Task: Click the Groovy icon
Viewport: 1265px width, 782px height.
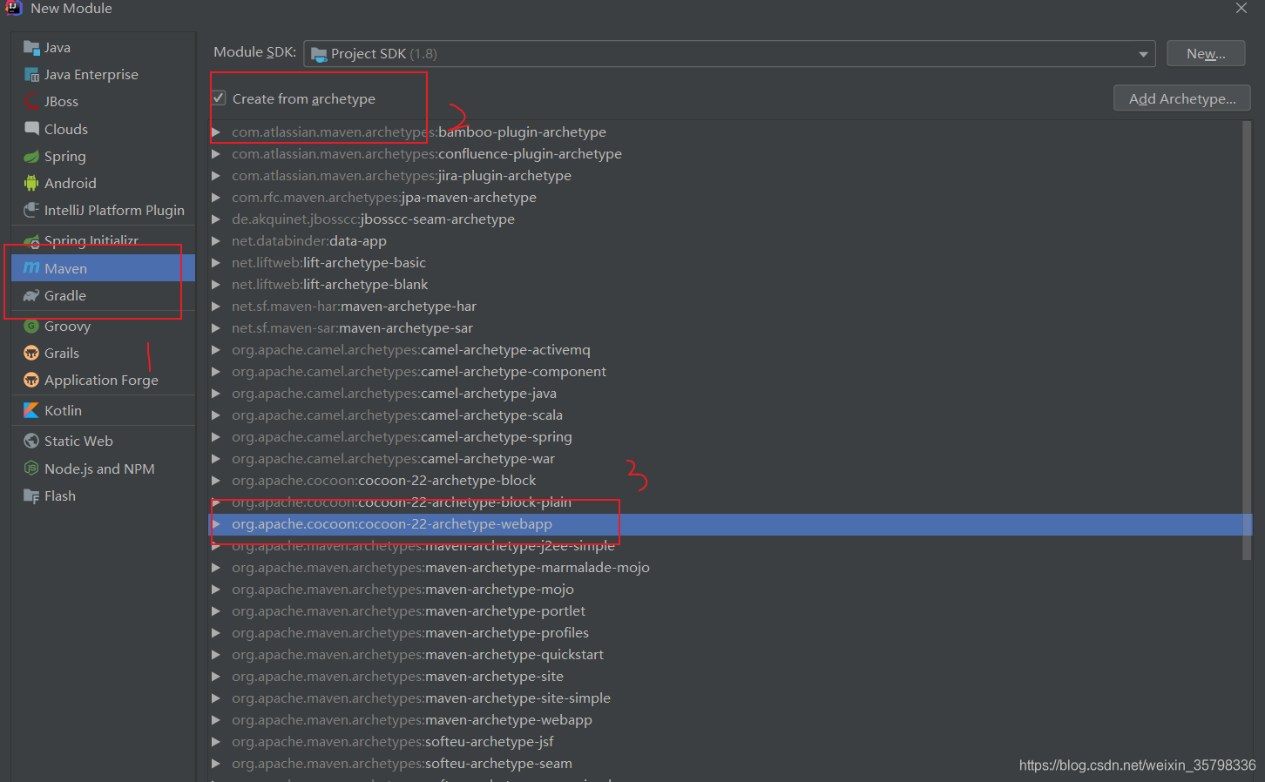Action: (x=31, y=326)
